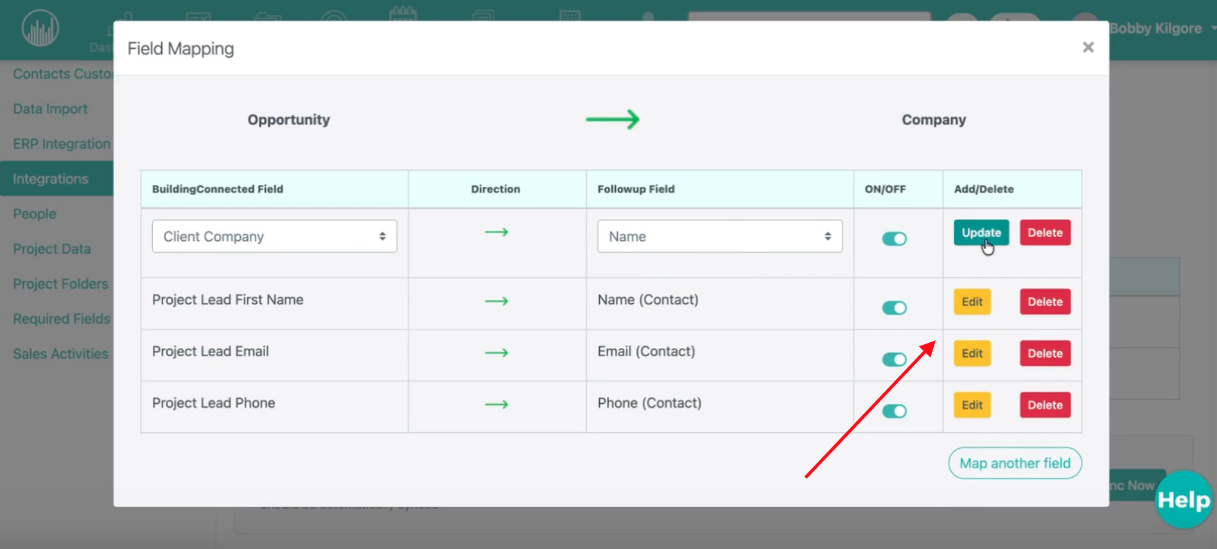Image resolution: width=1217 pixels, height=549 pixels.
Task: Open ERP Integration settings page
Action: 62,144
